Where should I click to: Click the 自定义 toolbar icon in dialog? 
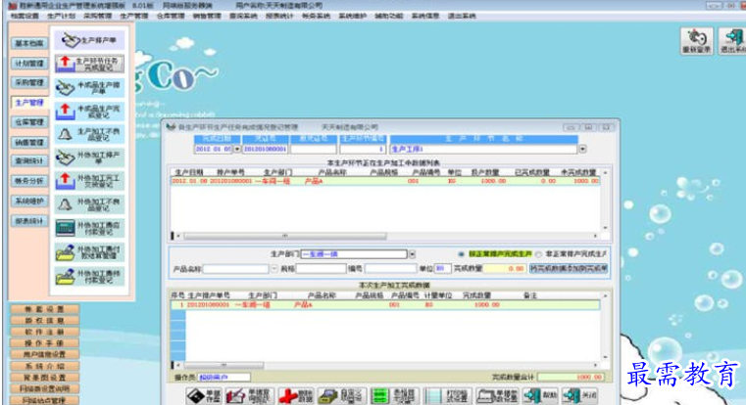click(x=341, y=395)
